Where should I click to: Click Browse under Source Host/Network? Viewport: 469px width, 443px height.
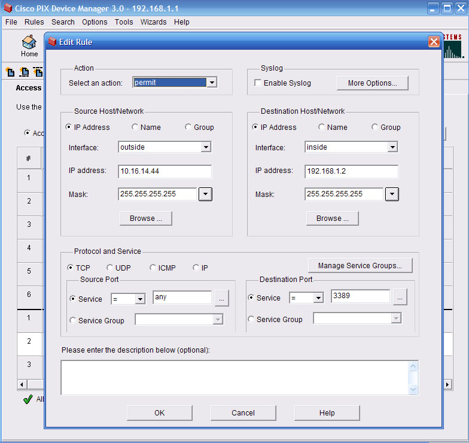(x=146, y=218)
